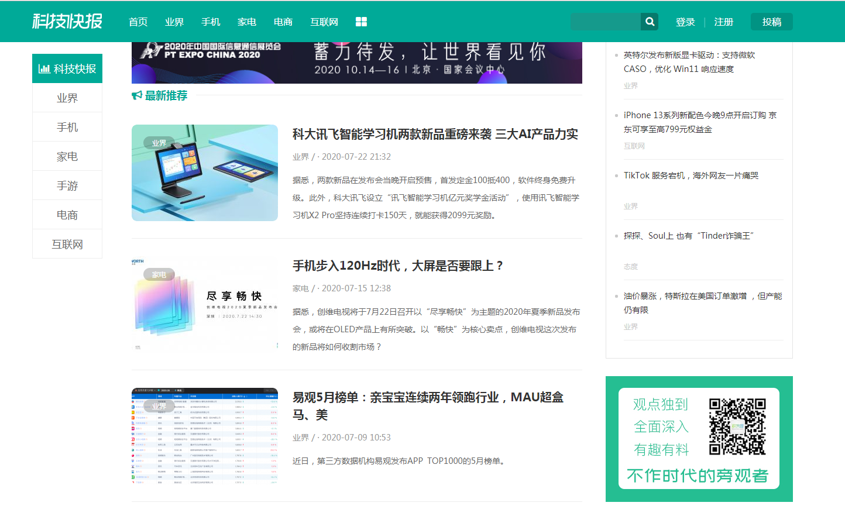Open 互联网 in the top navigation

[324, 22]
